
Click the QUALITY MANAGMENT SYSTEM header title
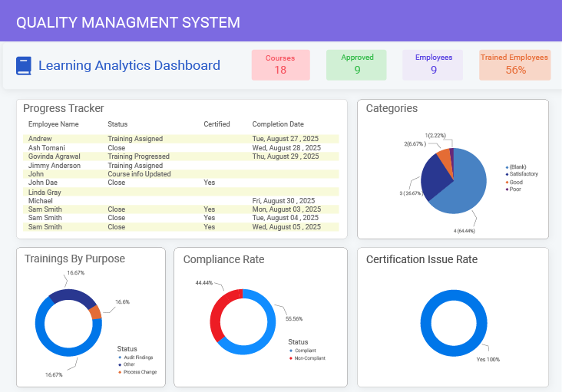point(128,22)
